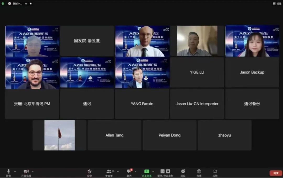Turn on video with camera icon
Screen dimensions: 283x178
pyautogui.click(x=26, y=171)
